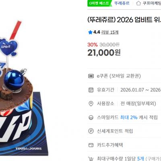
Task: Select the 쿠프마케팅 seller link
Action: [x=152, y=3]
